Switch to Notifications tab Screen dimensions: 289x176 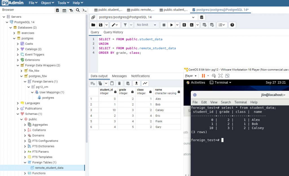(141, 76)
